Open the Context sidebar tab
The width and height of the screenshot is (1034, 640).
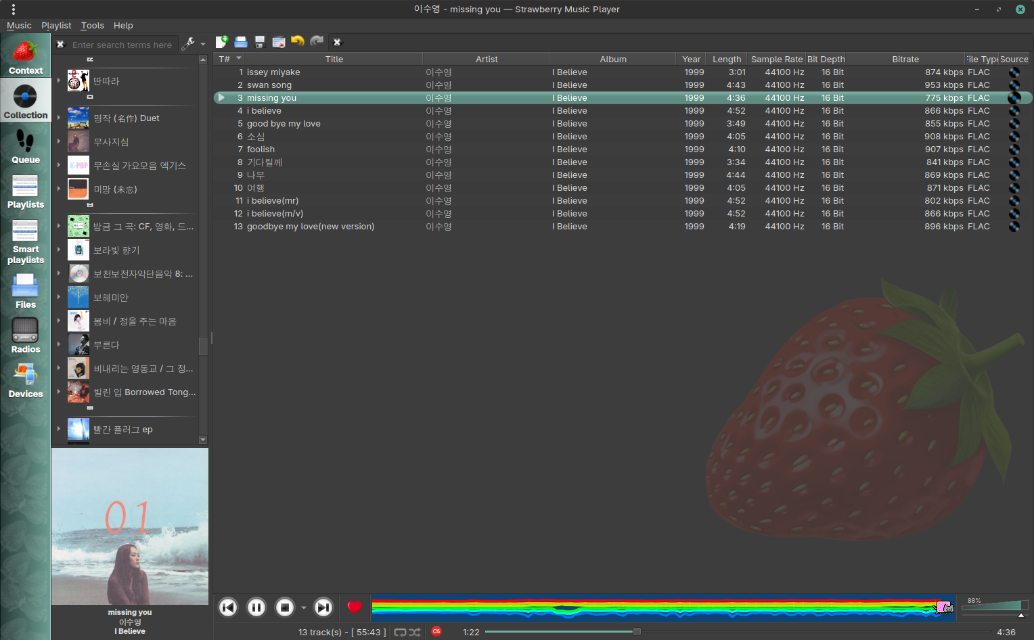26,58
